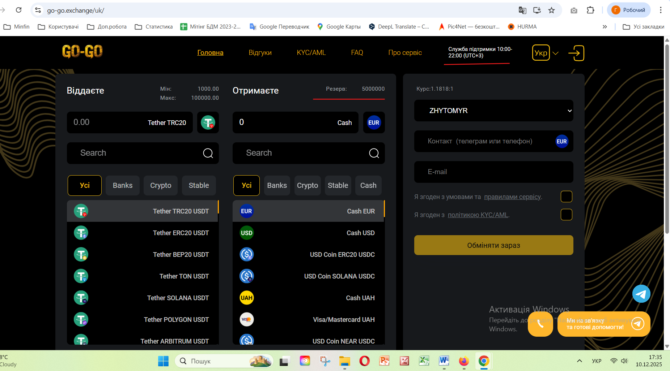Show hidden bookmarks with the double chevron
This screenshot has width=670, height=371.
(x=605, y=27)
